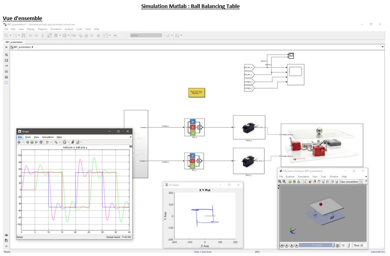Click Step Back in Mechanics Explorer playback bar

tap(287, 245)
